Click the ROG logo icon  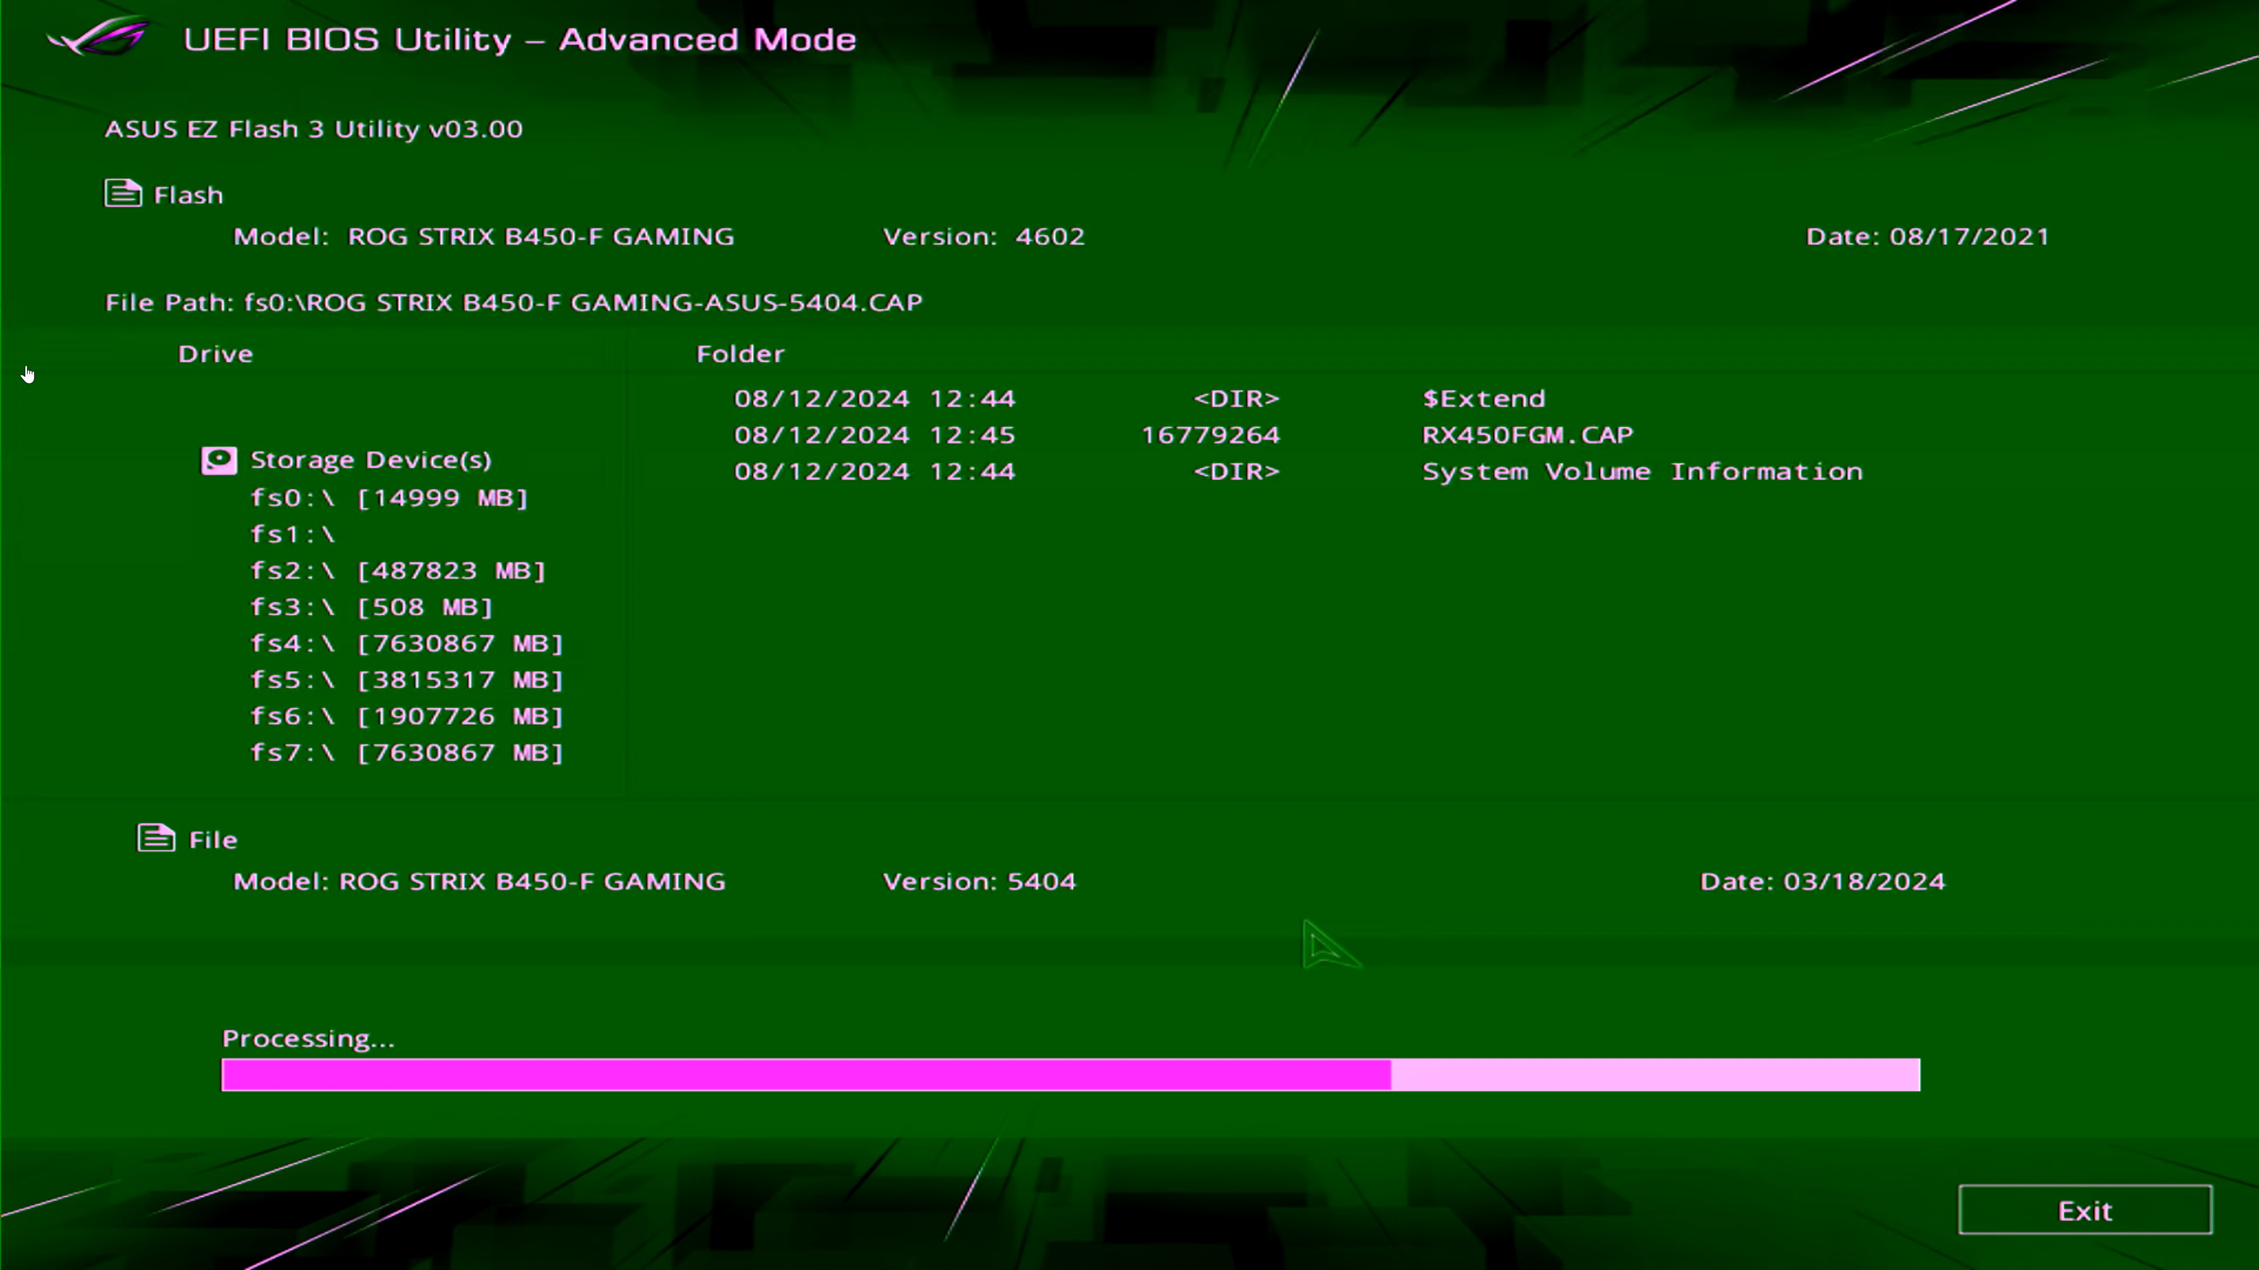click(98, 38)
